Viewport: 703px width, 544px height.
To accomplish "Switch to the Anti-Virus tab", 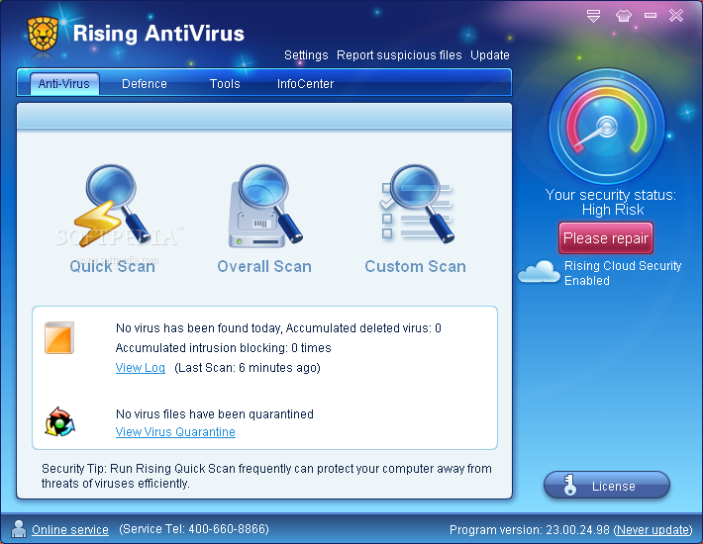I will pyautogui.click(x=64, y=84).
